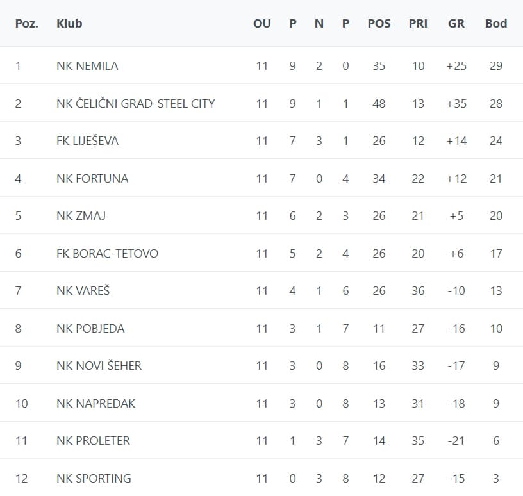Select the POS column header
This screenshot has width=523, height=496.
379,24
